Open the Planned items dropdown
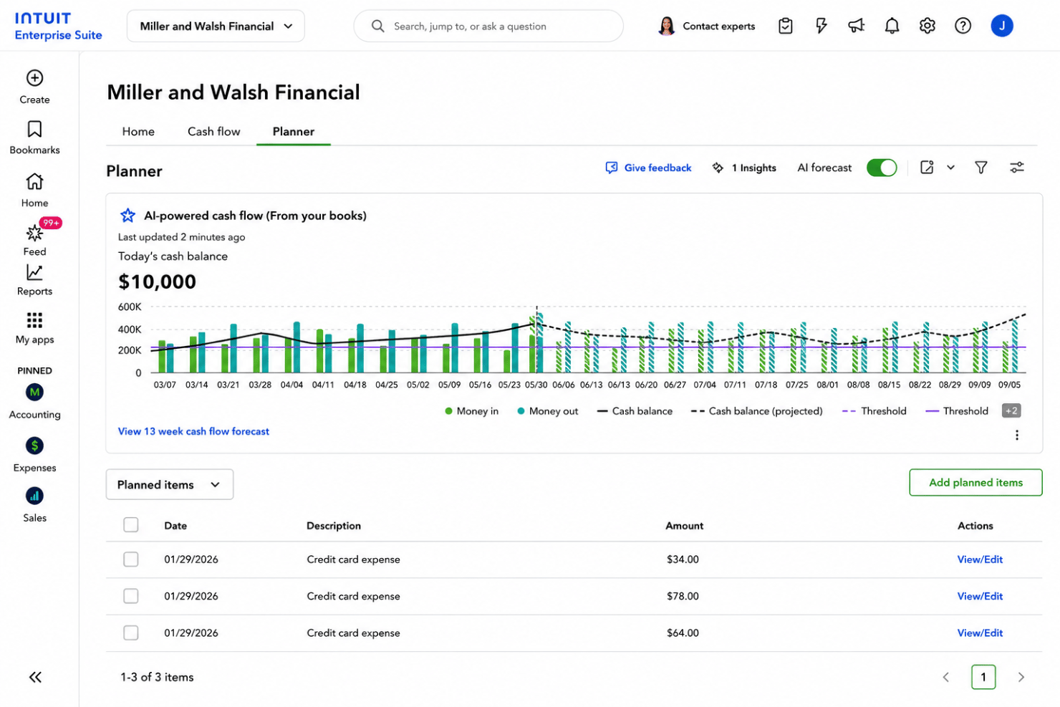 [x=170, y=484]
